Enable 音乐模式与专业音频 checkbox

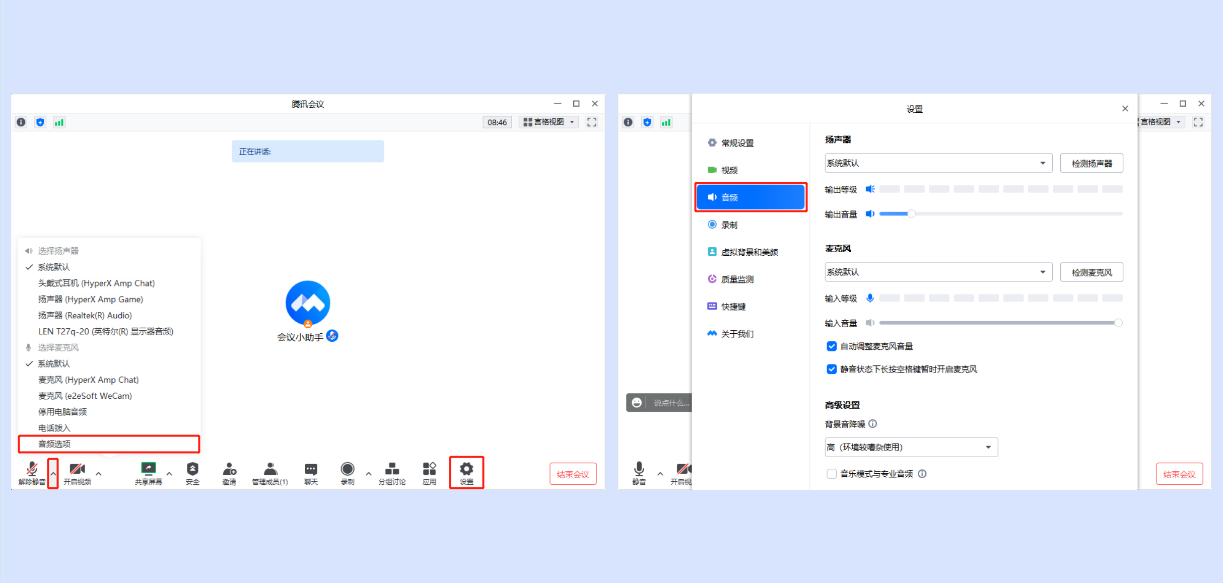click(832, 474)
